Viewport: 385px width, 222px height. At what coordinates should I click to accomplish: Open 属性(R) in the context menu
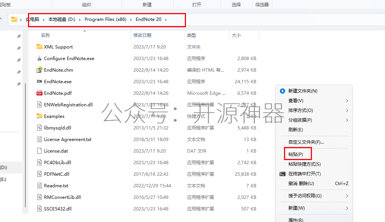click(x=296, y=220)
